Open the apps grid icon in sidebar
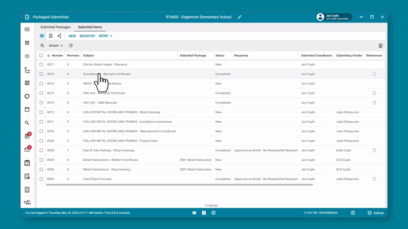 (x=27, y=42)
